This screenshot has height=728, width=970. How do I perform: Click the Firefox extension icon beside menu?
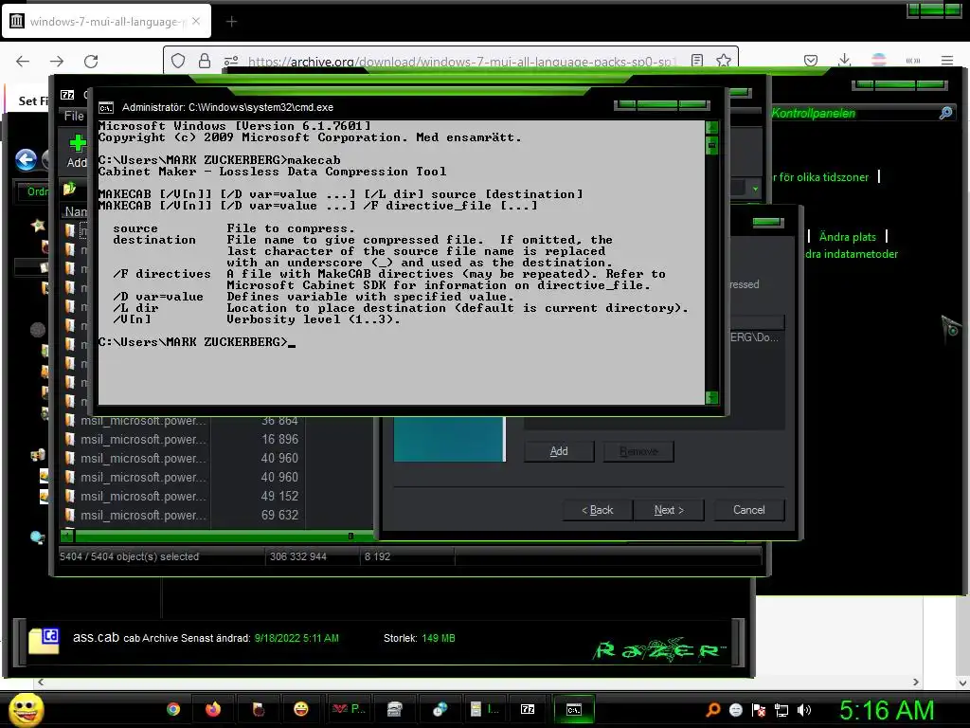pyautogui.click(x=912, y=61)
